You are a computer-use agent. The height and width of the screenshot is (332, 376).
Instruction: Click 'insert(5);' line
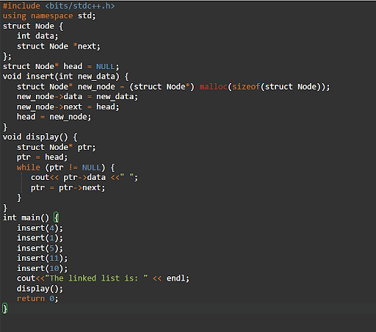click(x=40, y=248)
